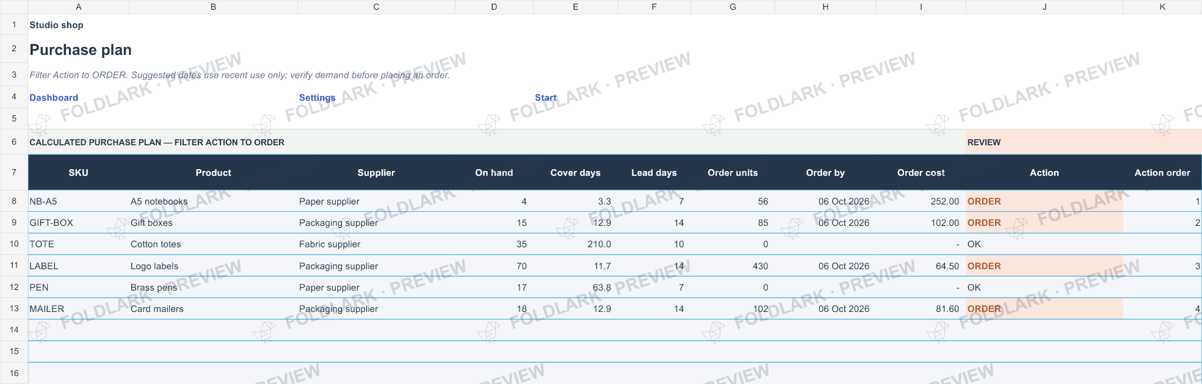The image size is (1202, 384).
Task: Open the Start link
Action: 545,98
